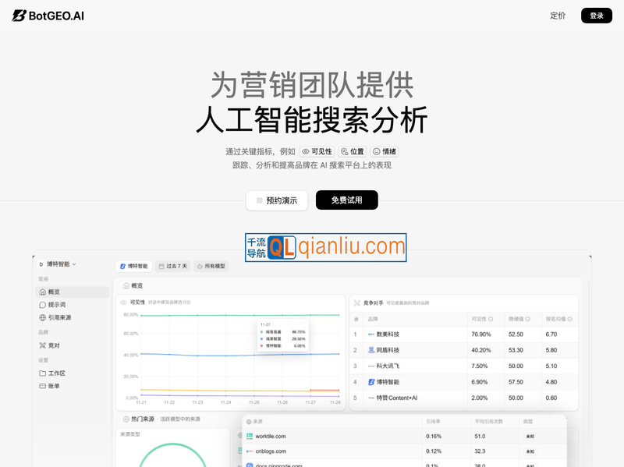The width and height of the screenshot is (624, 467).
Task: Click the BotGEO.AI logo
Action: [48, 16]
